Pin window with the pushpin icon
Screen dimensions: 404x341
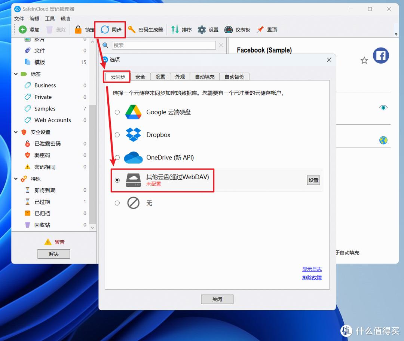[x=260, y=30]
